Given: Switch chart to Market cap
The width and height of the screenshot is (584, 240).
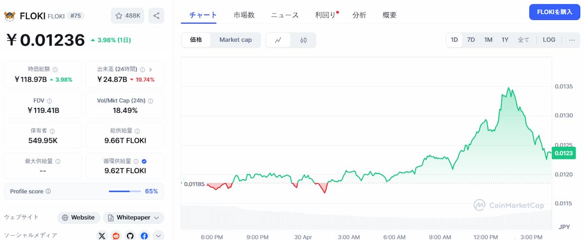Looking at the screenshot, I should pyautogui.click(x=236, y=40).
